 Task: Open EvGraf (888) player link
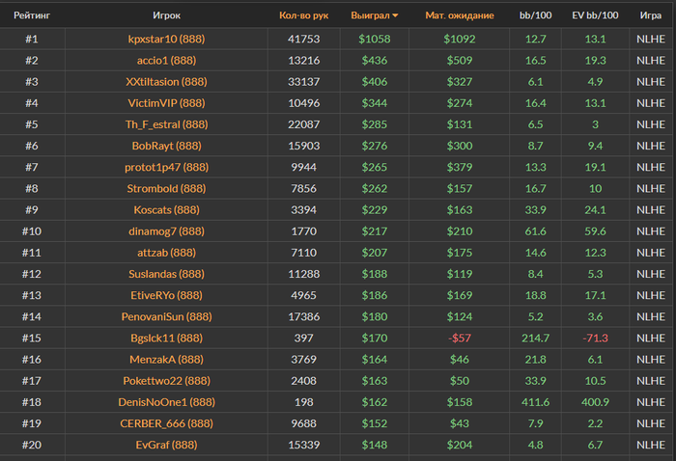pos(166,445)
